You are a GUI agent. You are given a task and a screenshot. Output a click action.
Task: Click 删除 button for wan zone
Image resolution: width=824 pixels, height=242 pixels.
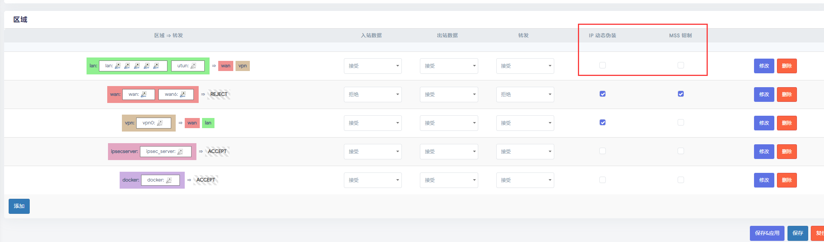click(787, 94)
